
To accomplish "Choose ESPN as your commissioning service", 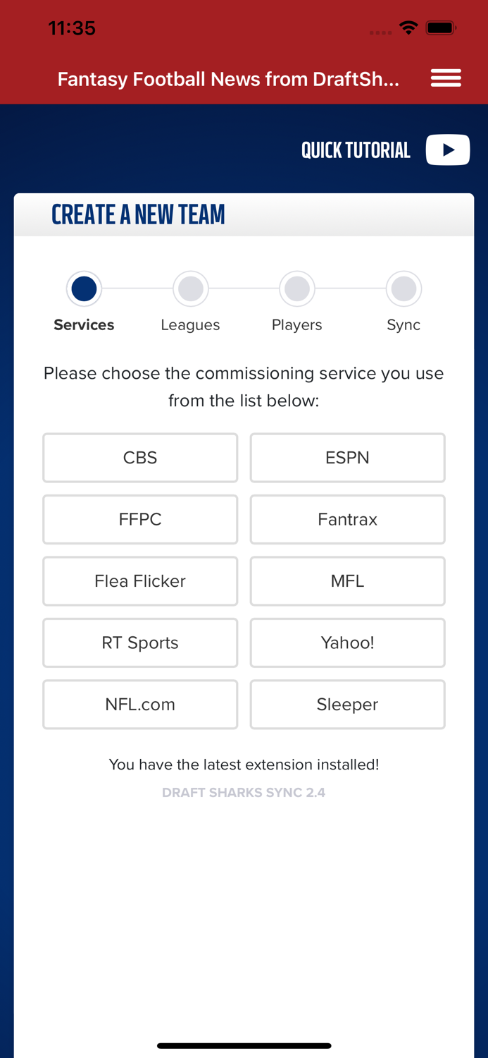I will pyautogui.click(x=347, y=458).
